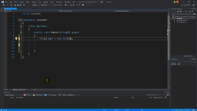Click the uncomment lines icon
Screen dimensions: 197x111
click(79, 5)
